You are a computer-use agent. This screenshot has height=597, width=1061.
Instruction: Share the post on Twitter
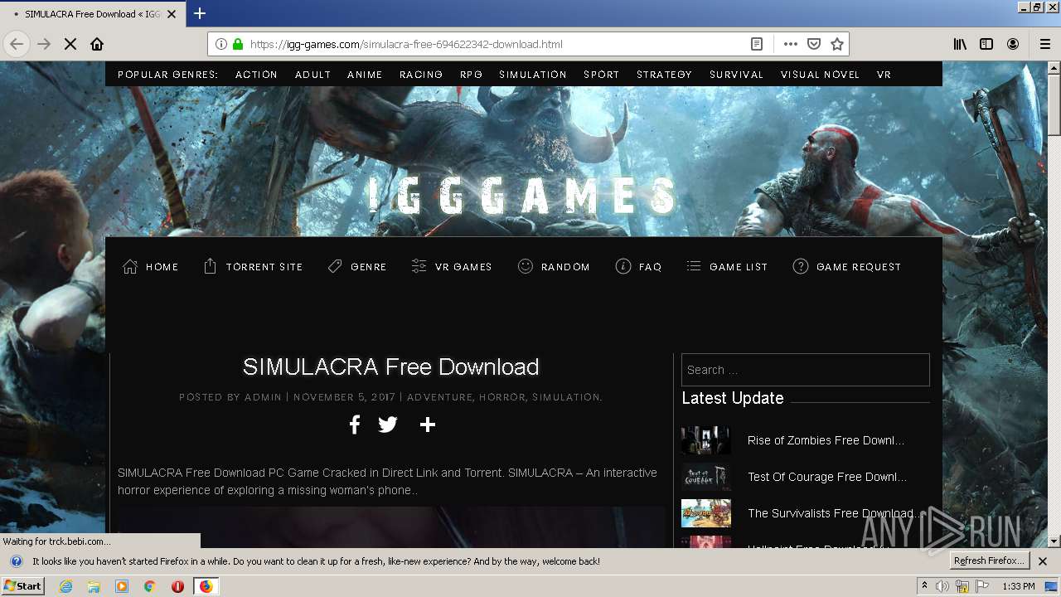click(388, 425)
